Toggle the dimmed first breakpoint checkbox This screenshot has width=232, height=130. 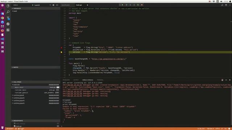(x=14, y=123)
